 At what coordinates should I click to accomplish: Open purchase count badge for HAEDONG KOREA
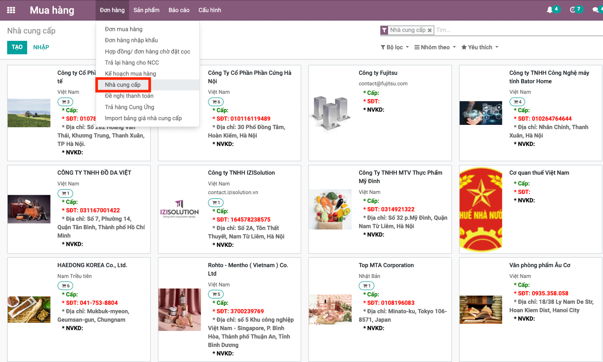pyautogui.click(x=65, y=286)
